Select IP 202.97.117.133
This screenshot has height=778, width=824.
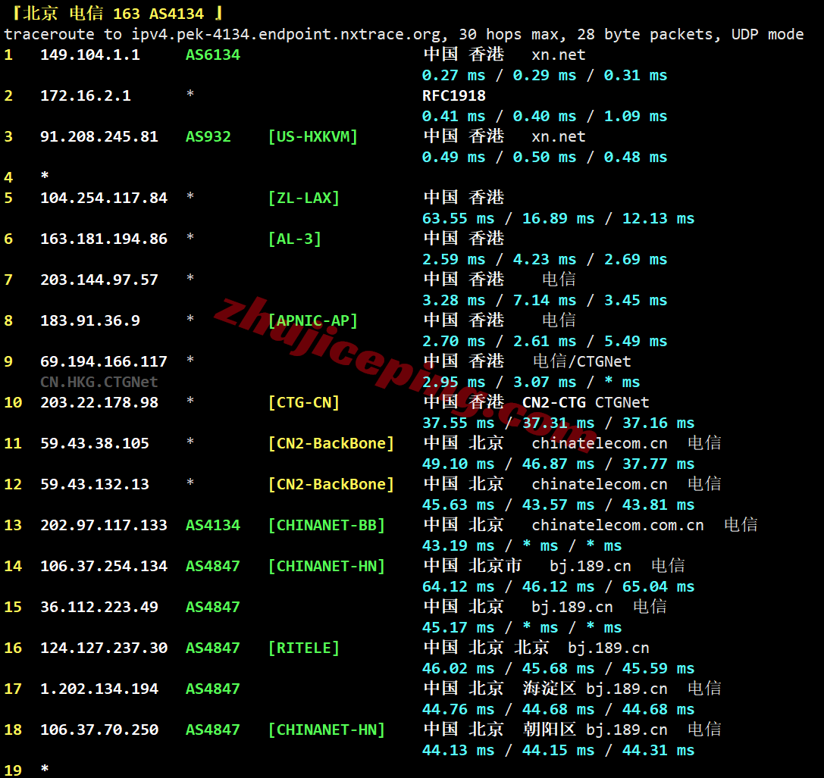pos(104,526)
